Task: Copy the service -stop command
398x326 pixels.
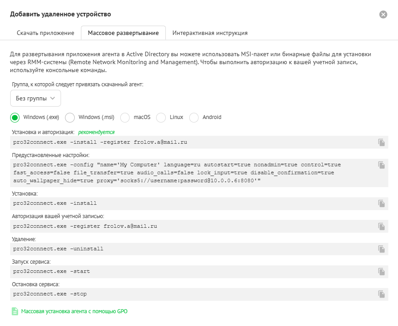Action: 381,294
